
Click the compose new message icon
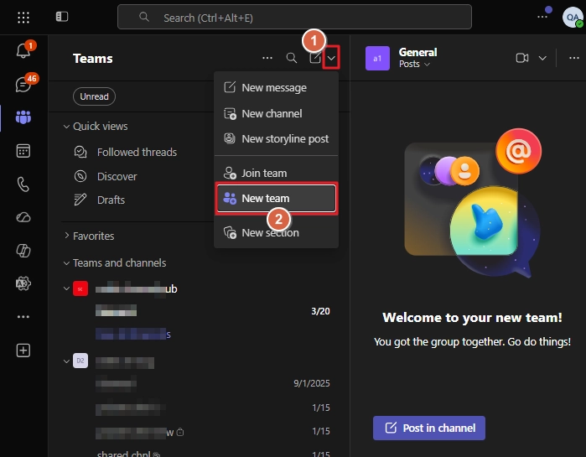click(x=315, y=58)
